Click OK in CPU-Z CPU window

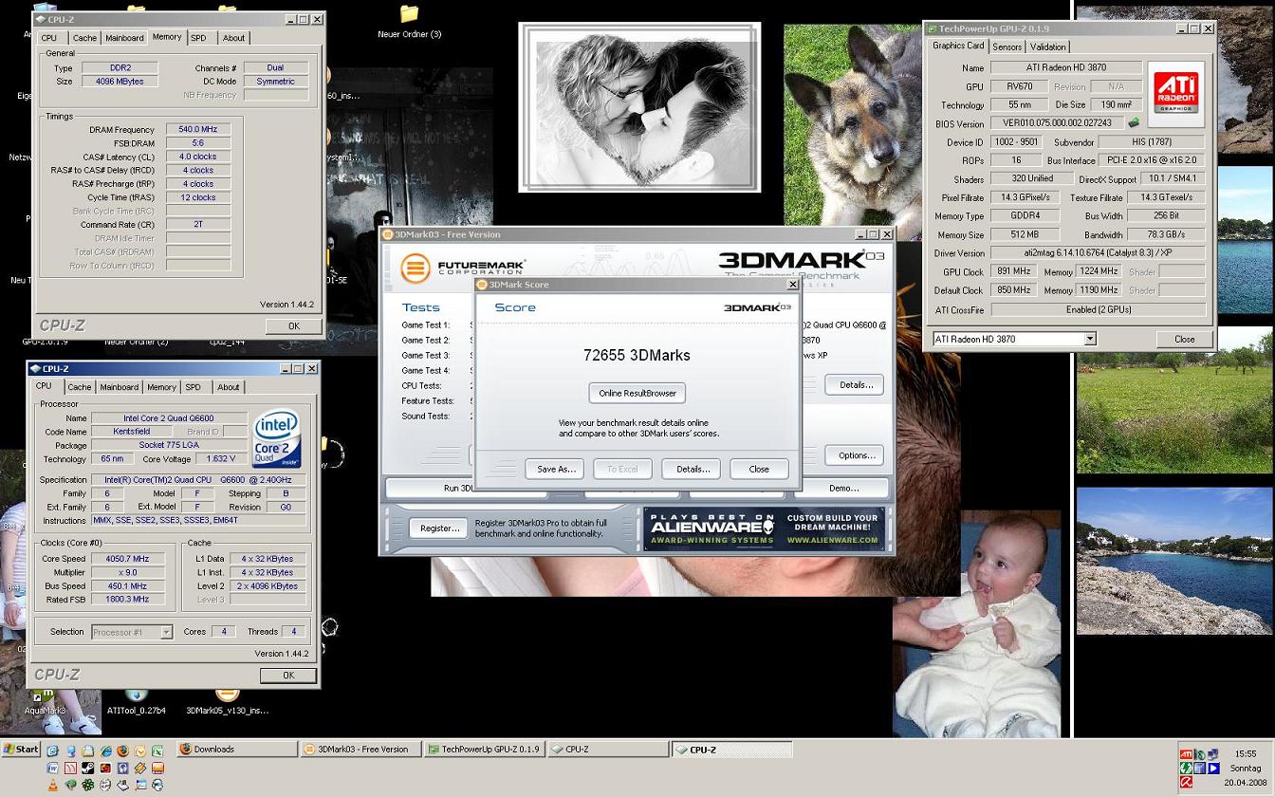pos(288,675)
